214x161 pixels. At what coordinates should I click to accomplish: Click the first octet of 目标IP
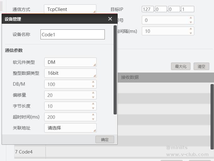tap(147, 9)
